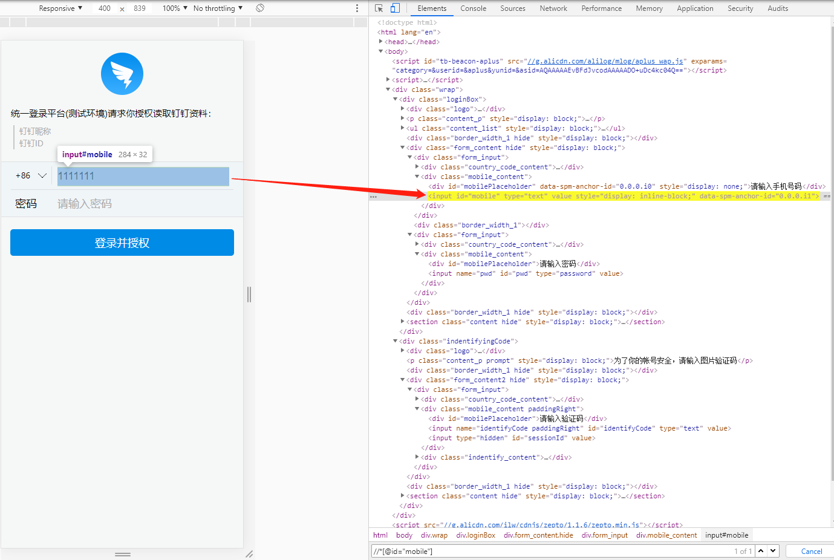
Task: Open the Responsive device dropdown
Action: (x=60, y=8)
